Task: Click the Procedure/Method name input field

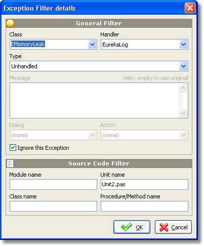Action: point(144,206)
